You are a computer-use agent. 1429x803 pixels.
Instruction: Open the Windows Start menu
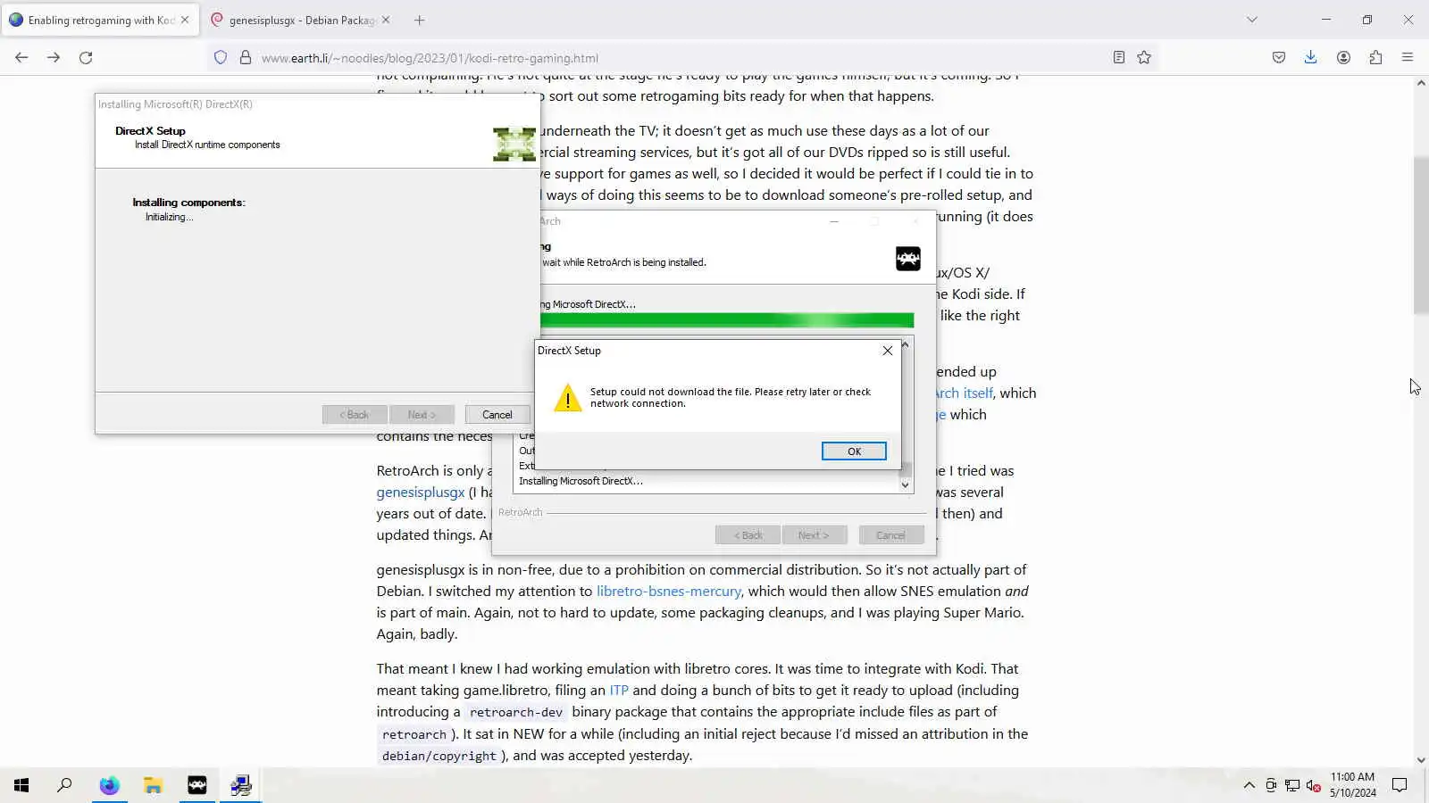point(21,785)
